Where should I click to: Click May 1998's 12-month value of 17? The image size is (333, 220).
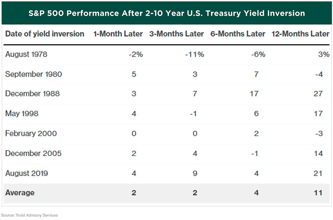coord(318,114)
